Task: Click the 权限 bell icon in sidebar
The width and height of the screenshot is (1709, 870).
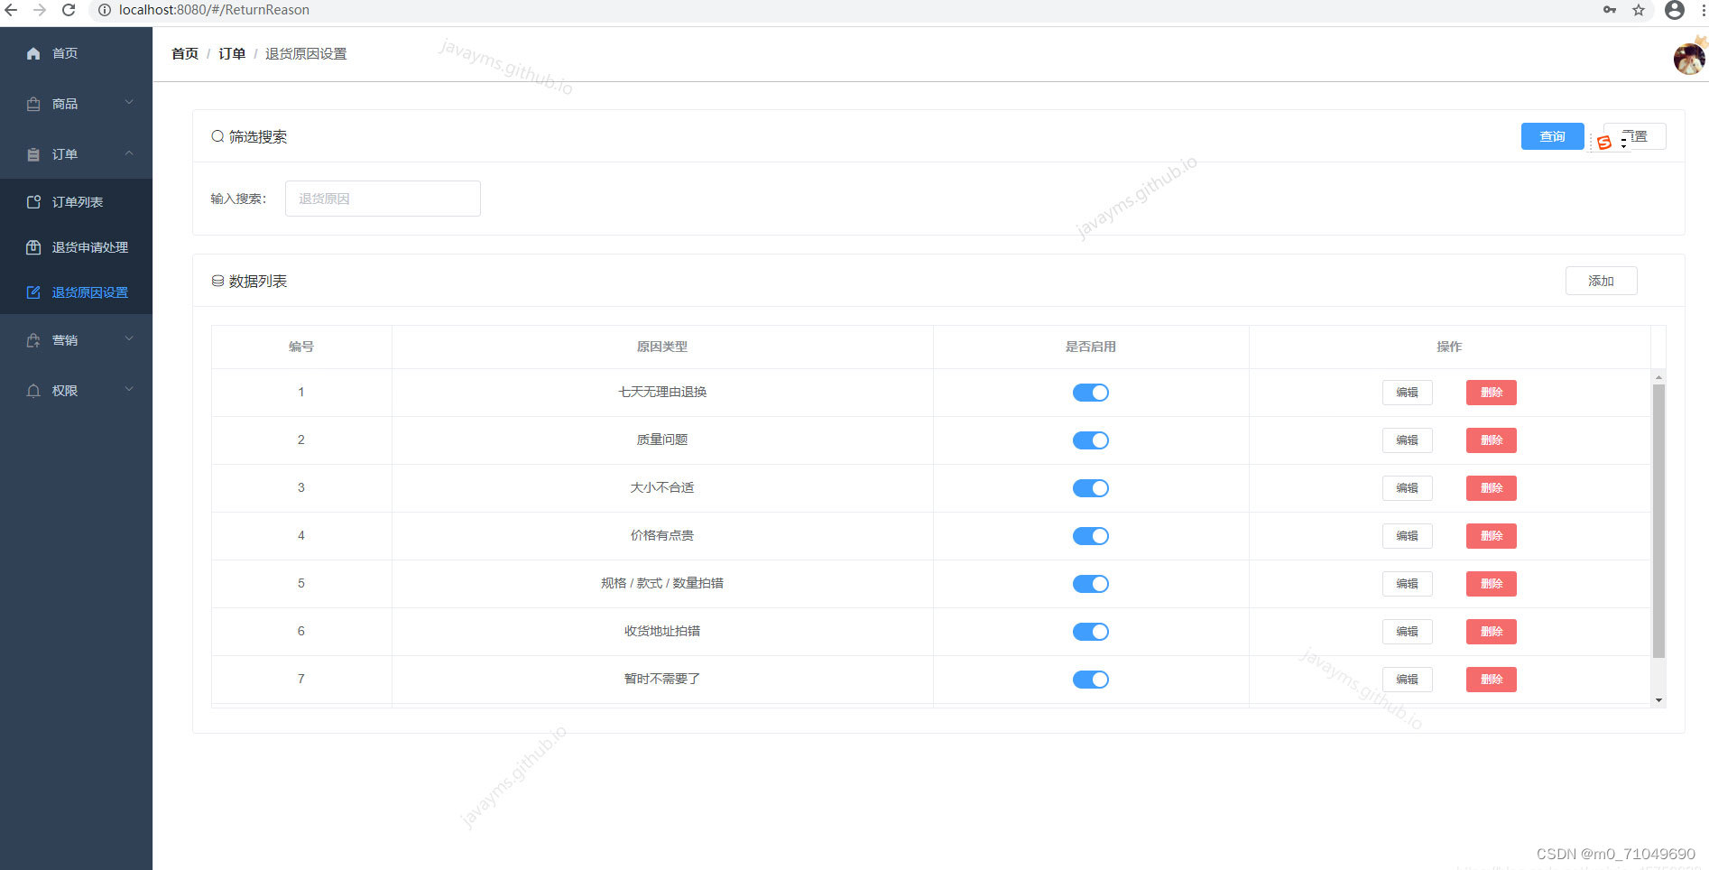Action: (33, 390)
